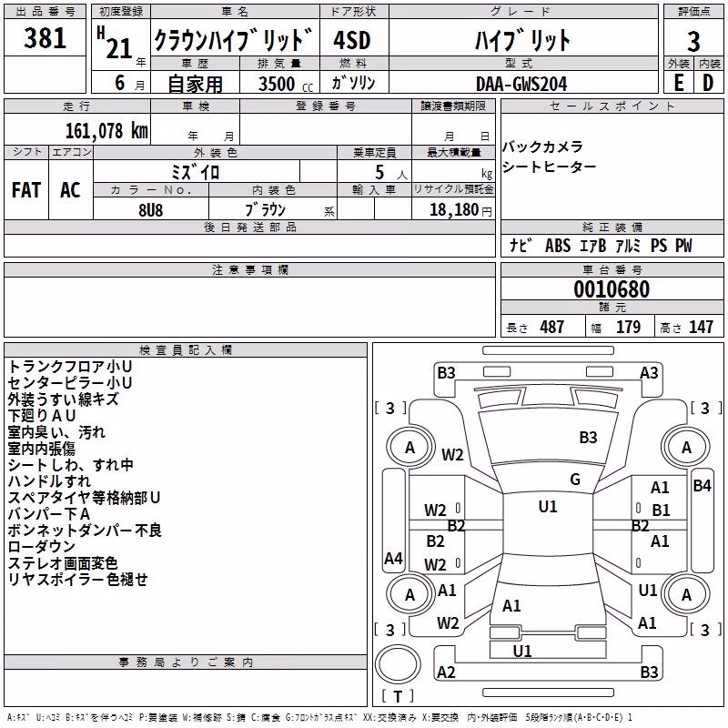728x728 pixels.
Task: Click the rear-right tire circle marked A
Action: pyautogui.click(x=686, y=595)
